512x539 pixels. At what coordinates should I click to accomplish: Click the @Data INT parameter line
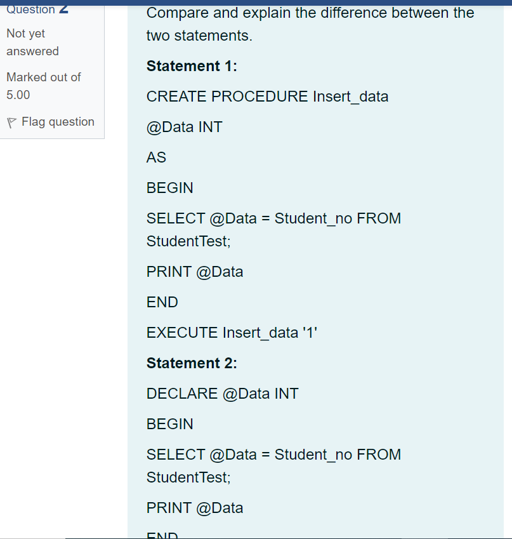(184, 126)
